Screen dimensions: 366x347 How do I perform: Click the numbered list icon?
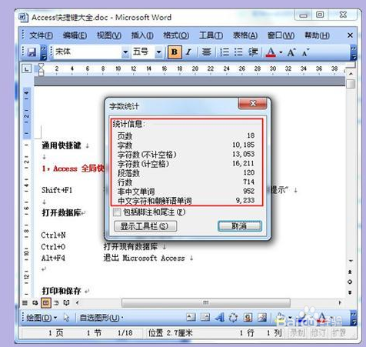(225, 52)
